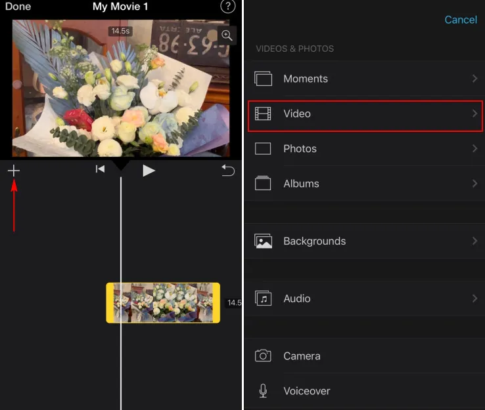
Task: Tap the 14.5s duration badge on the preview
Action: point(120,31)
